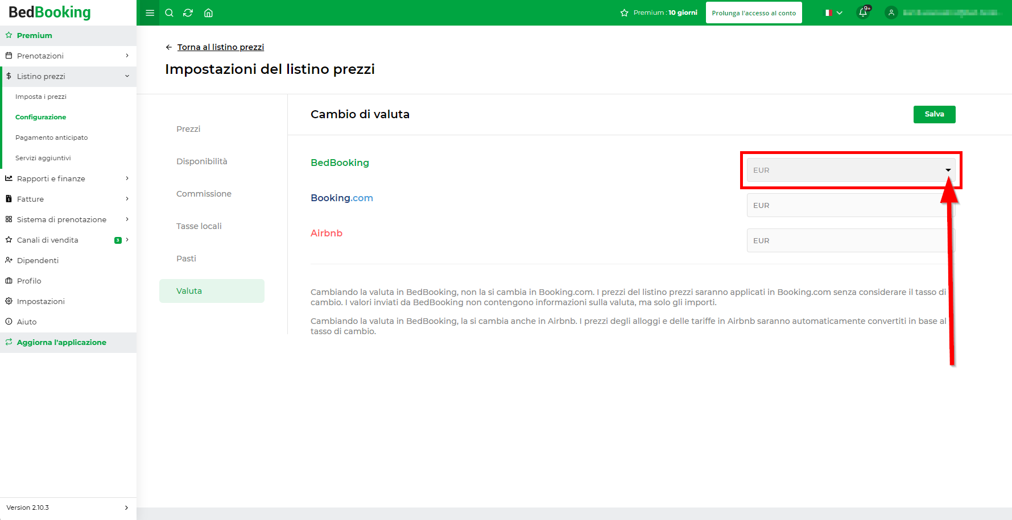Go to home icon in top bar

[x=208, y=13]
